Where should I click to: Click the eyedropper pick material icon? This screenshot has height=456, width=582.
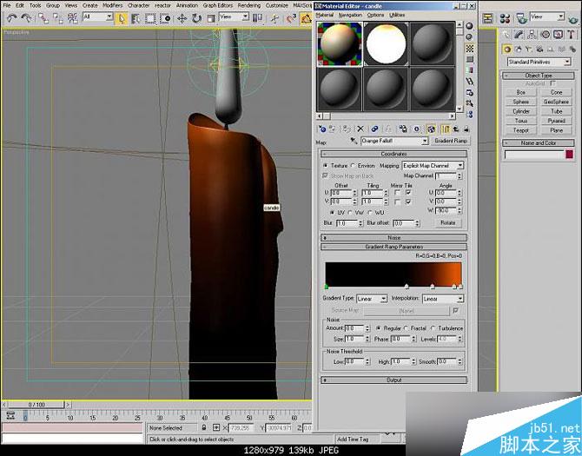pyautogui.click(x=355, y=141)
